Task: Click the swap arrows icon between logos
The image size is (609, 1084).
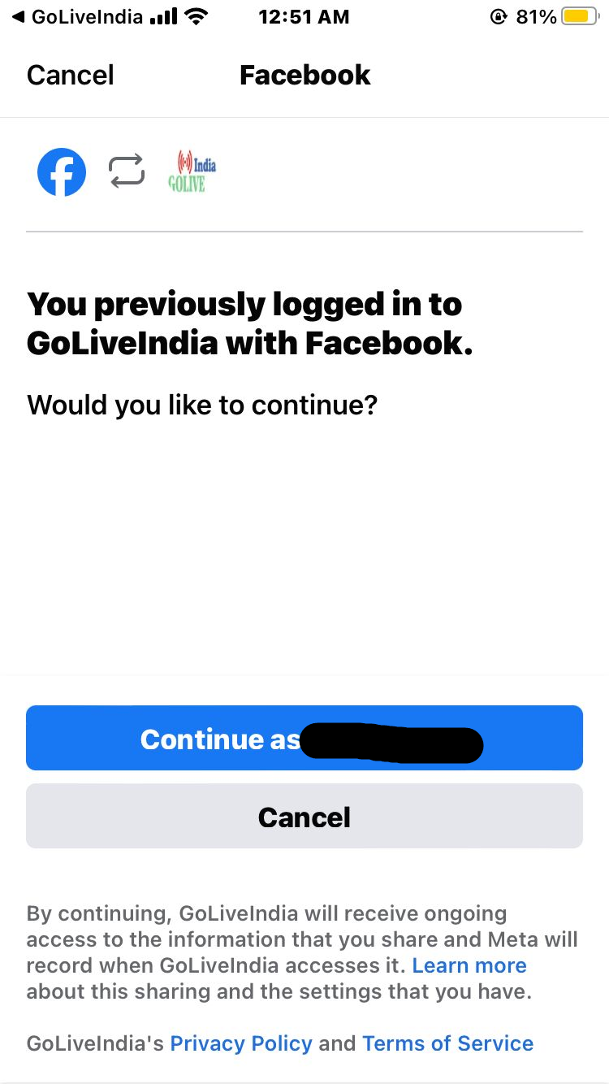Action: pos(127,171)
